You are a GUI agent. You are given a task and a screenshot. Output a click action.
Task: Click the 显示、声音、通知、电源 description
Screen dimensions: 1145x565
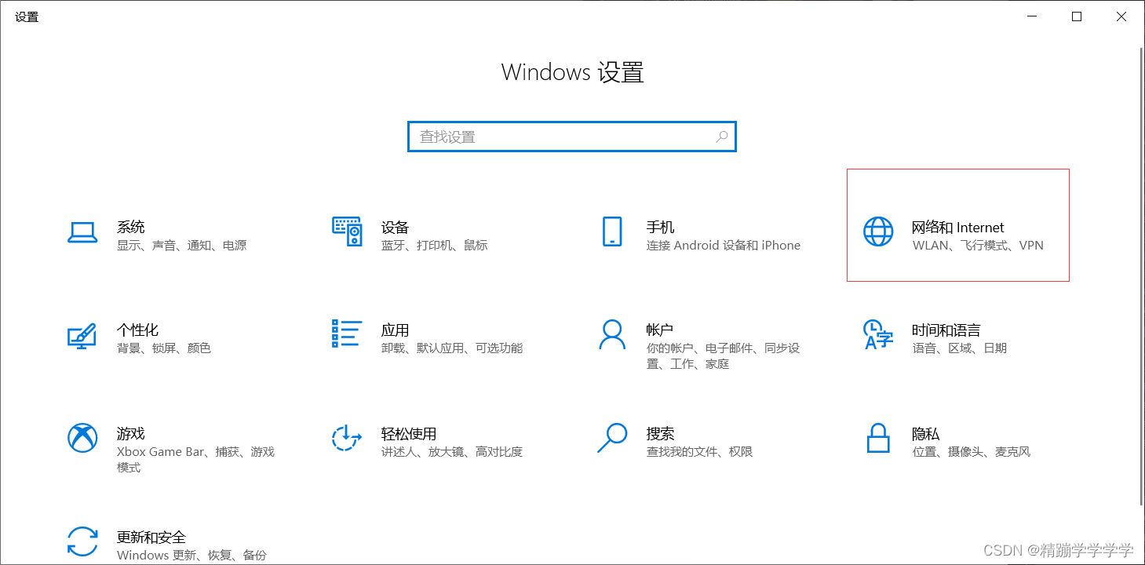pos(182,246)
